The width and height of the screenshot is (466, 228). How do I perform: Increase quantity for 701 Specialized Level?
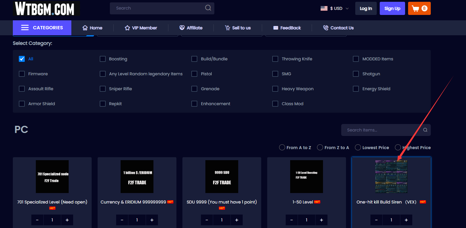[x=67, y=220]
